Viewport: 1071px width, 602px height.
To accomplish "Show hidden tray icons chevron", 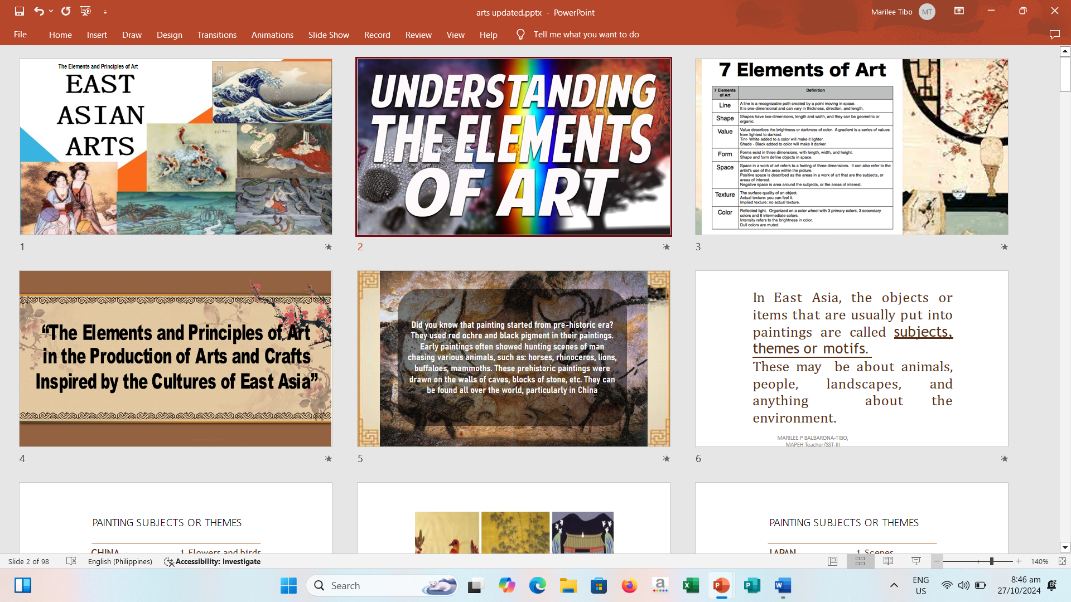I will [x=894, y=585].
